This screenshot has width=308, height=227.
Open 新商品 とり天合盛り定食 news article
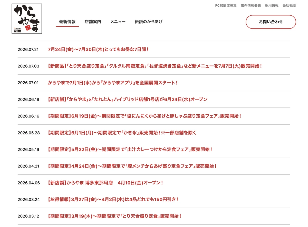[x=155, y=66]
